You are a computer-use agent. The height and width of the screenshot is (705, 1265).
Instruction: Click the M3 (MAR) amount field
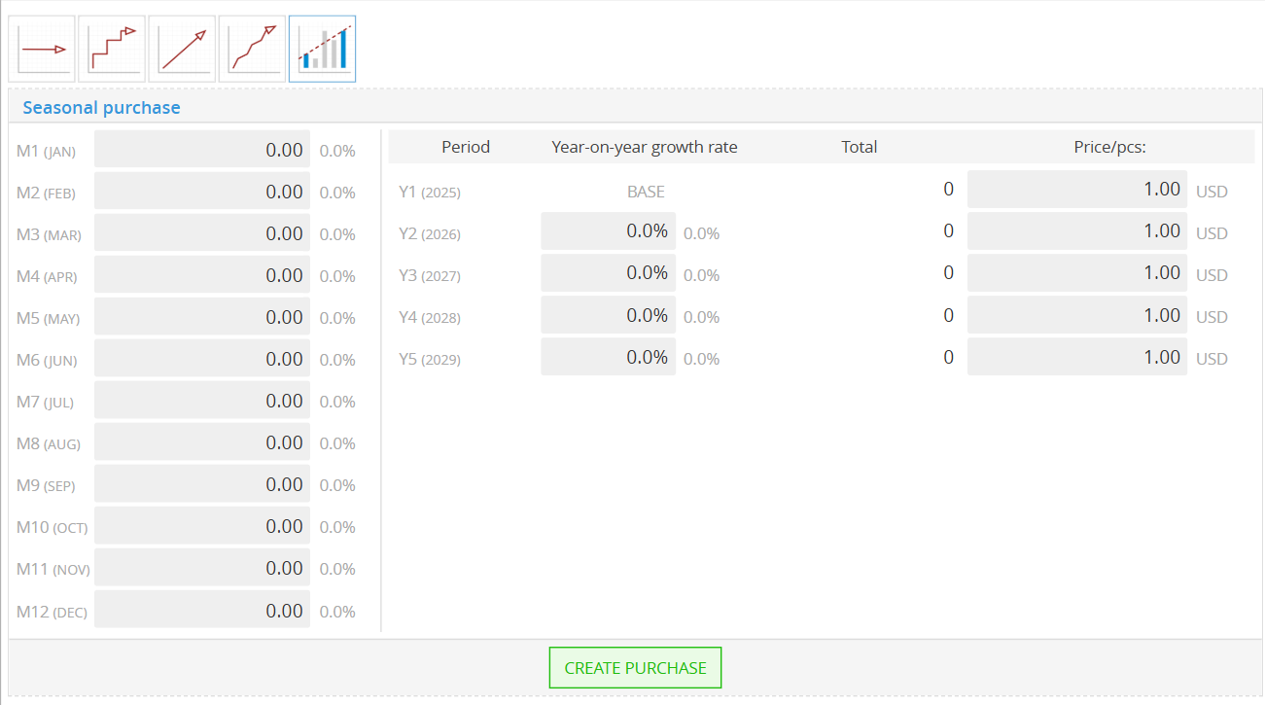202,234
